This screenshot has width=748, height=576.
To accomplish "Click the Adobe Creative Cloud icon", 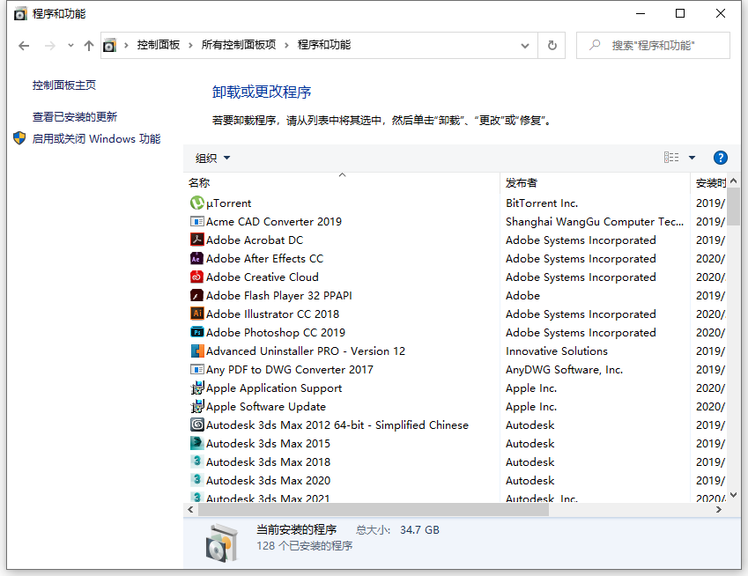I will pyautogui.click(x=197, y=277).
